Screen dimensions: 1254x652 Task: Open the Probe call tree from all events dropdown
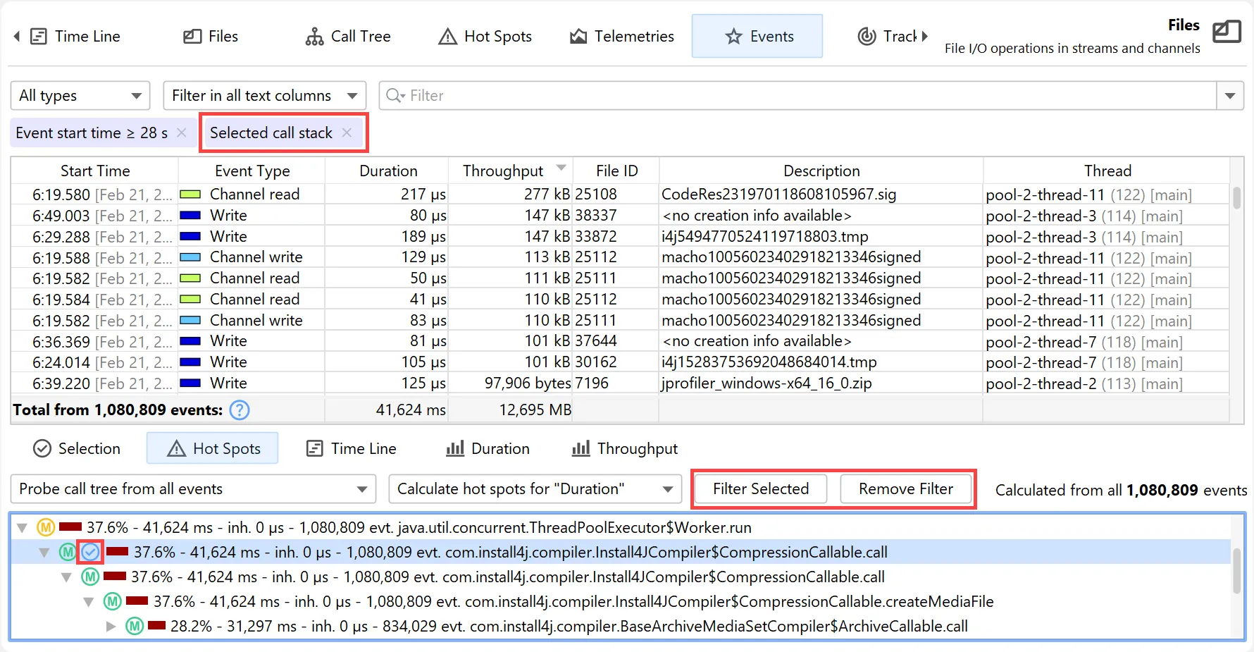click(x=193, y=488)
